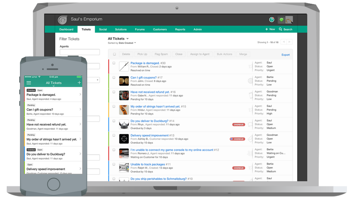This screenshot has width=351, height=197.
Task: Open the partially hidden filter dropdown in sidebar
Action: tap(94, 80)
